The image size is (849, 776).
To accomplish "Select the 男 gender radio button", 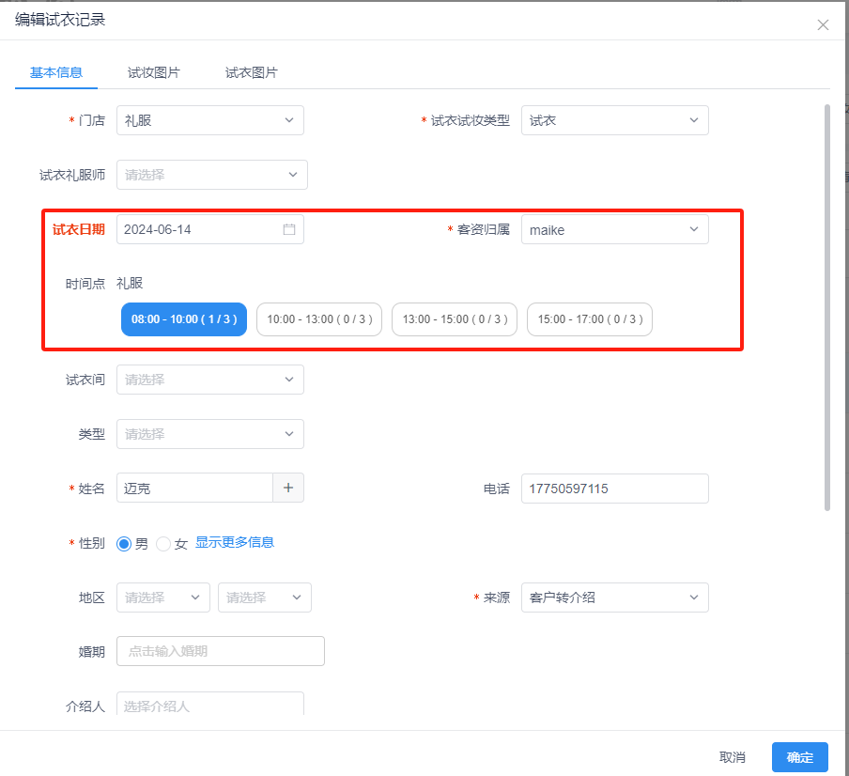I will (123, 542).
